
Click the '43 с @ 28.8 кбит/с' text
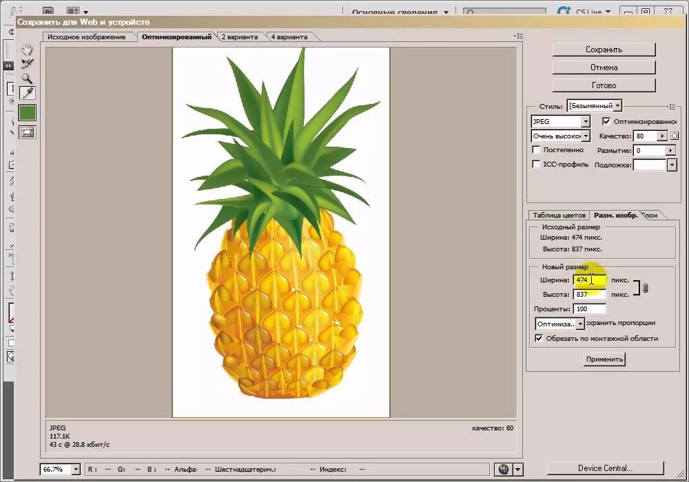click(79, 444)
